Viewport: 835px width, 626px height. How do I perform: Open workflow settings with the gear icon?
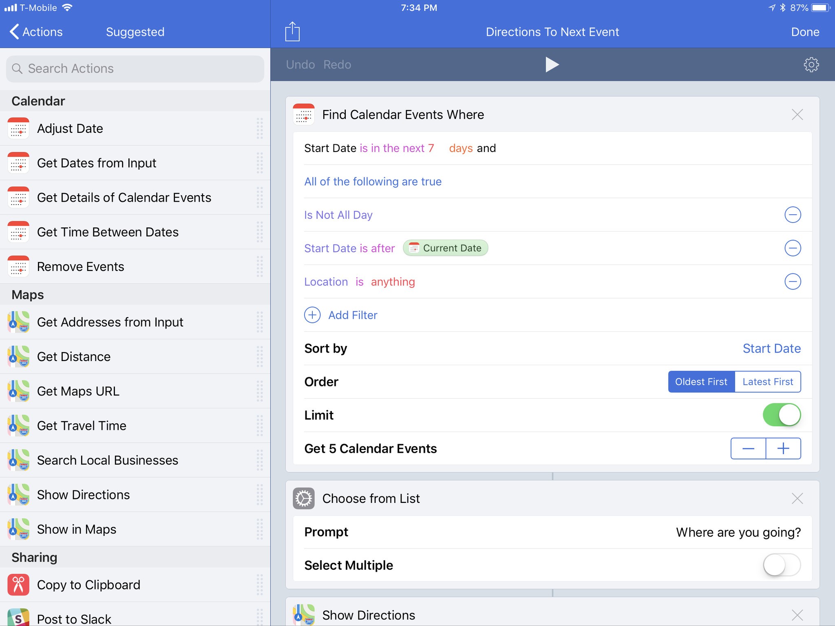[811, 64]
